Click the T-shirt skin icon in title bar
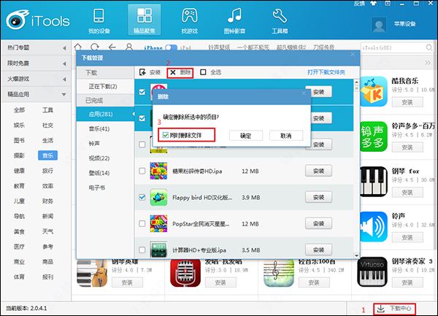This screenshot has width=438, height=316. [373, 4]
